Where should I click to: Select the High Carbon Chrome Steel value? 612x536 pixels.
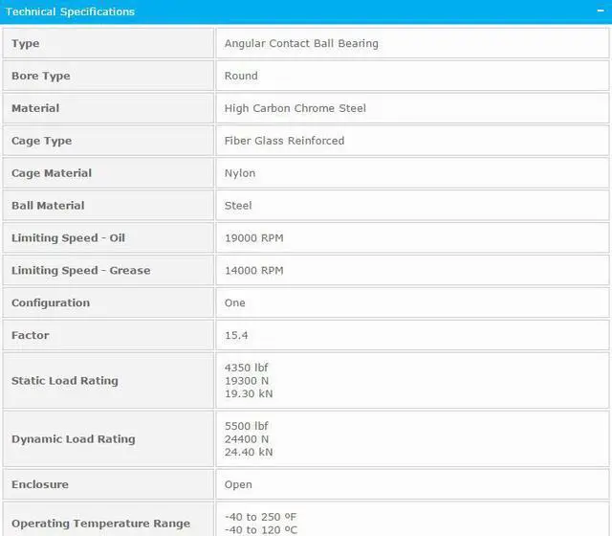coord(295,108)
